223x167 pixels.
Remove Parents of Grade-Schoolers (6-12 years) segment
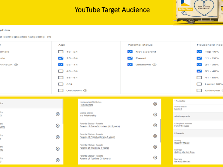[x=155, y=126]
